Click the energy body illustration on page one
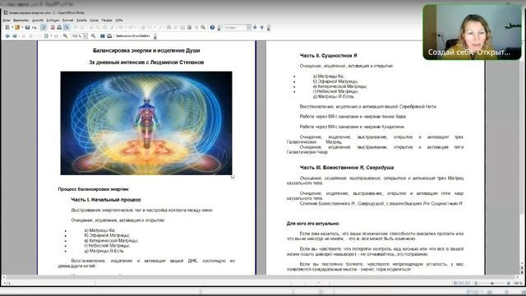The width and height of the screenshot is (526, 296). [146, 123]
